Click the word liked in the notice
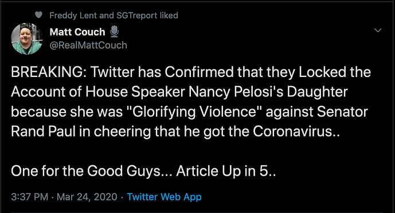The image size is (395, 213). 169,16
